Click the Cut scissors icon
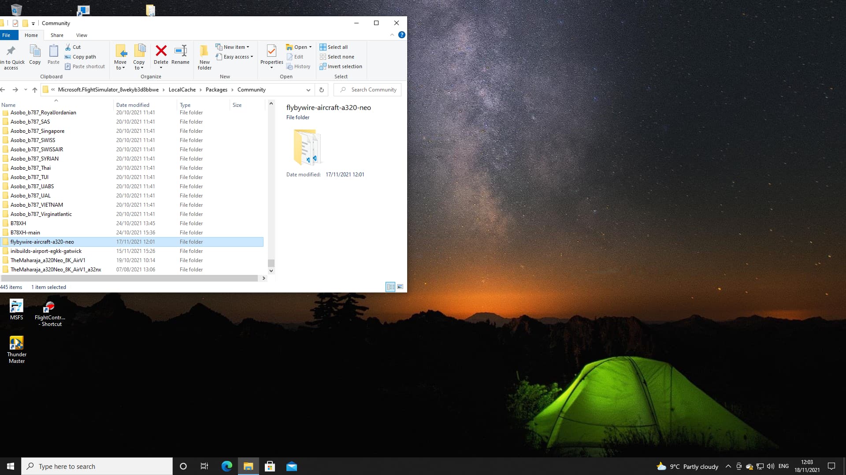 pos(68,47)
